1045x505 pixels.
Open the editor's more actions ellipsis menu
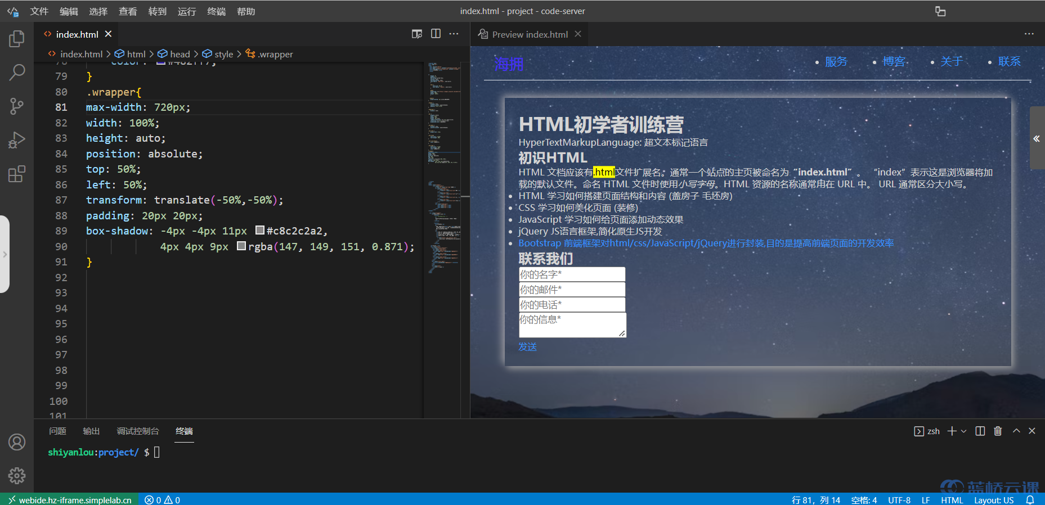point(454,34)
